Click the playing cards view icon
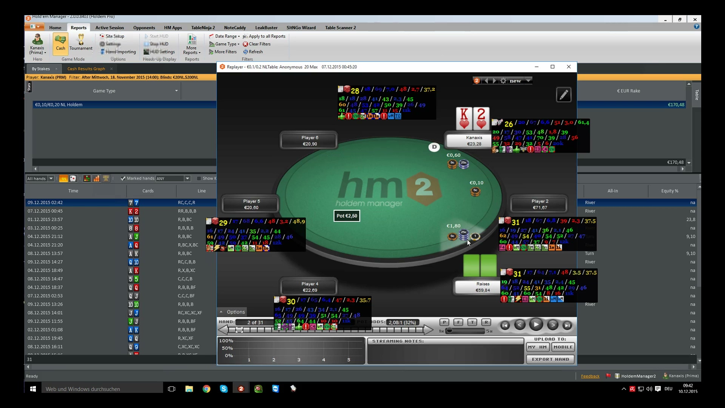 pos(73,178)
